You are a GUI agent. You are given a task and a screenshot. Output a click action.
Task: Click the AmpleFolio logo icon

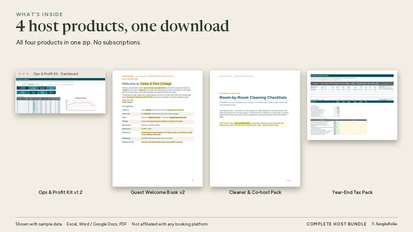372,224
